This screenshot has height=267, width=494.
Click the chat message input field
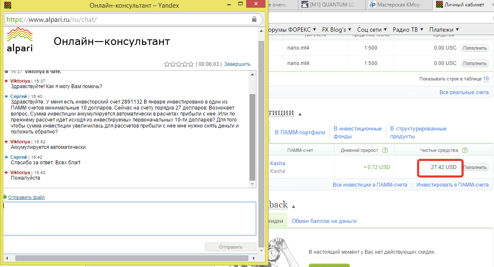[130, 219]
